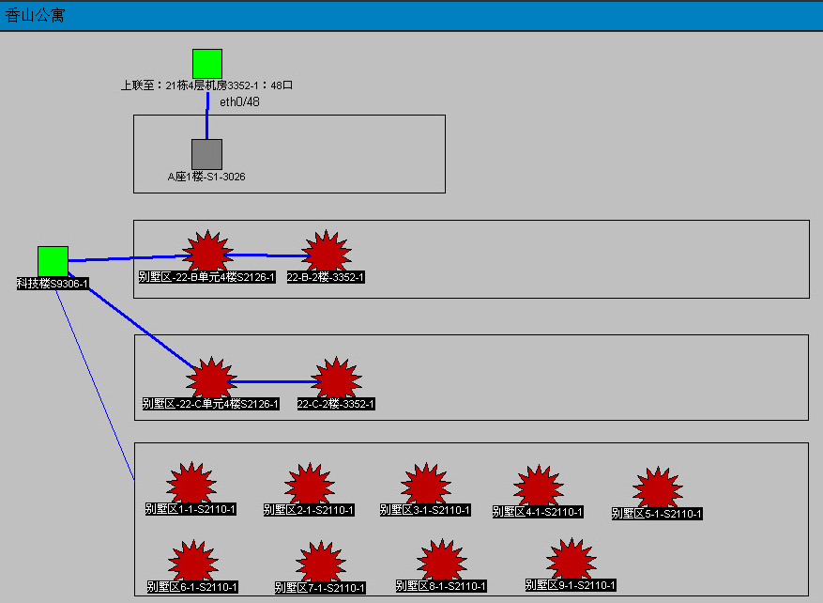
Task: Click the 香山公寓 title bar
Action: (x=411, y=16)
